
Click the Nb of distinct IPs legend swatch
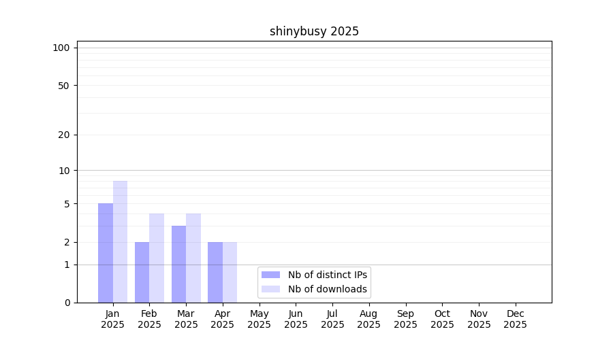[x=270, y=275]
